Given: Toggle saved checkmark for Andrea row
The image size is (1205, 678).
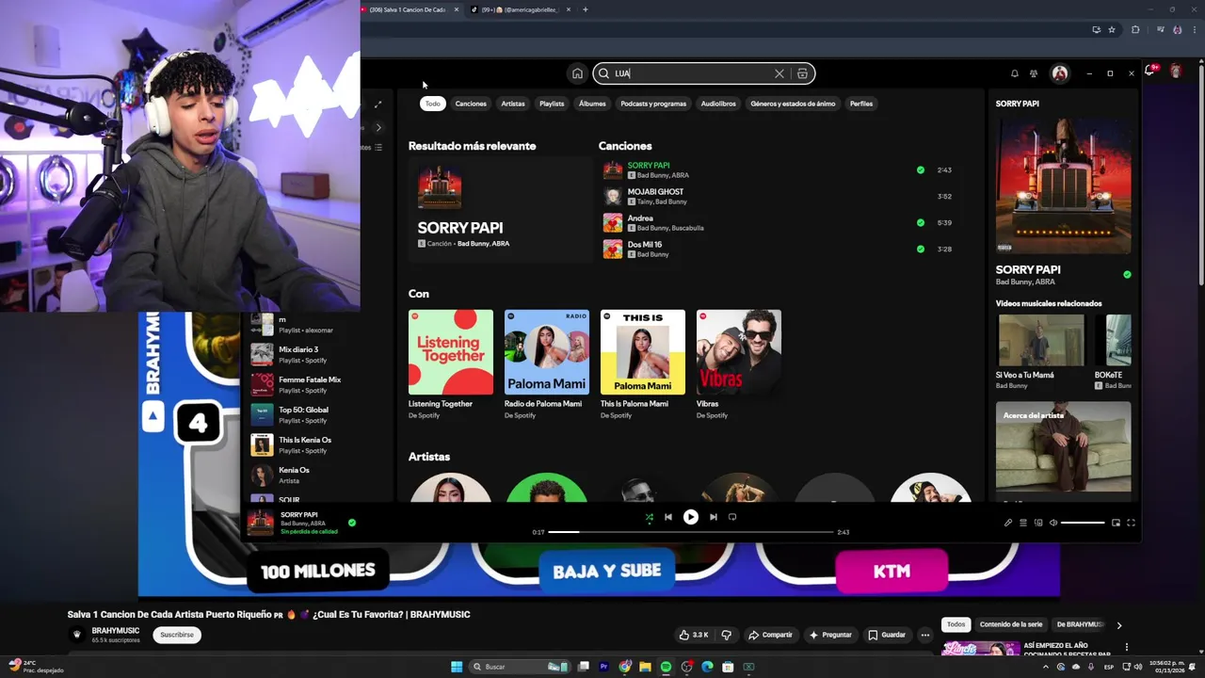Looking at the screenshot, I should coord(921,223).
